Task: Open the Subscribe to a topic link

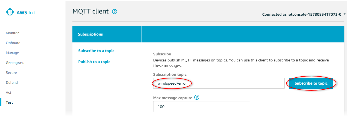Action: pyautogui.click(x=96, y=51)
